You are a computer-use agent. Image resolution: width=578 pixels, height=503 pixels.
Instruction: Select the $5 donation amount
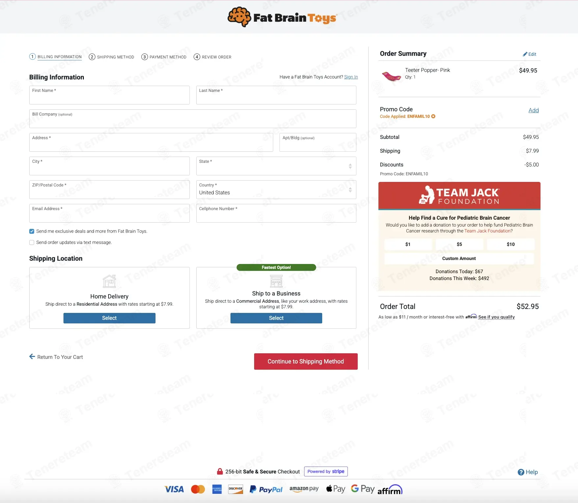pos(459,244)
